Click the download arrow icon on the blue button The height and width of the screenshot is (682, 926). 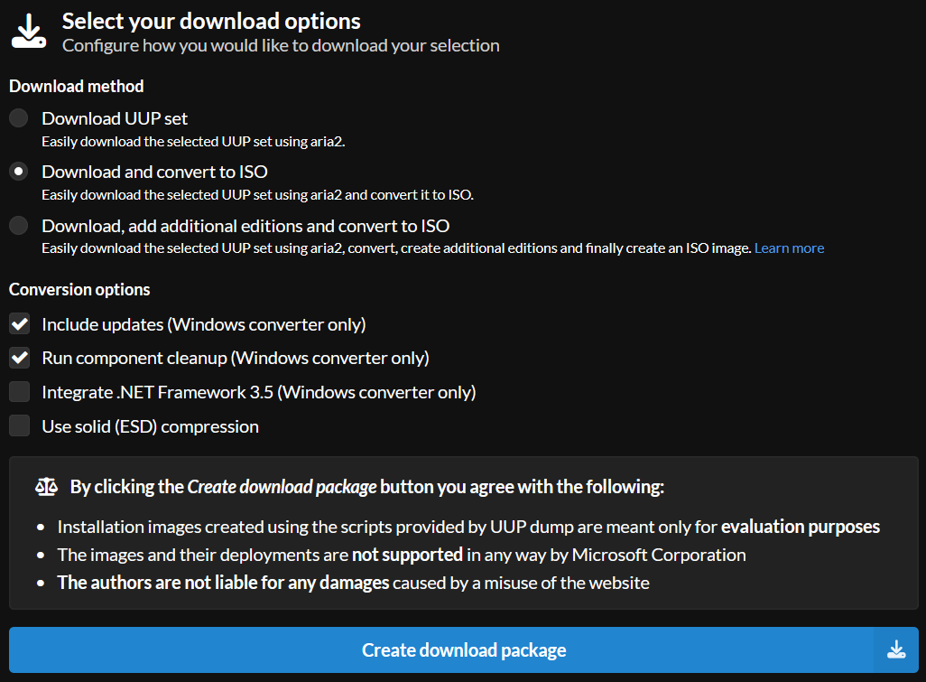[896, 649]
